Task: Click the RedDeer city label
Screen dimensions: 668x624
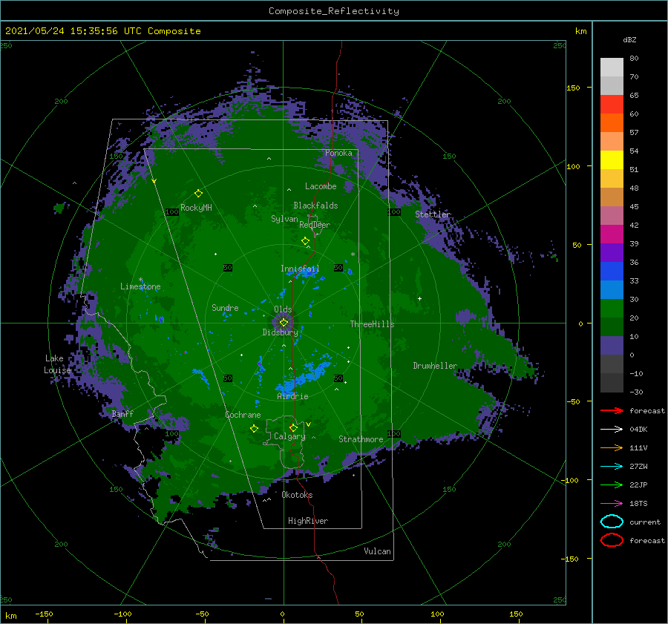Action: click(315, 225)
